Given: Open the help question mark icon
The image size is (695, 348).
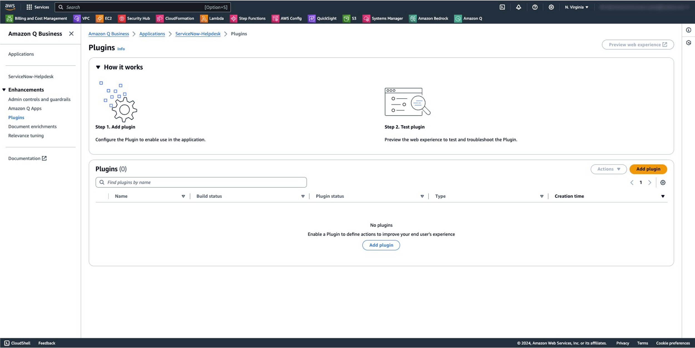Looking at the screenshot, I should tap(535, 7).
